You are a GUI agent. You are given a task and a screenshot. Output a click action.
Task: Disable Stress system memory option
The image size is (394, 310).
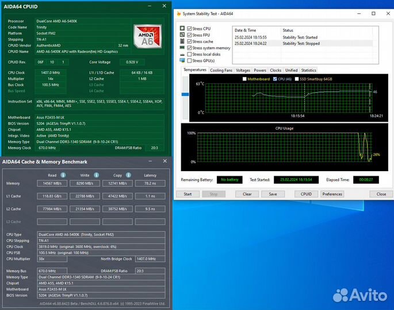click(189, 48)
